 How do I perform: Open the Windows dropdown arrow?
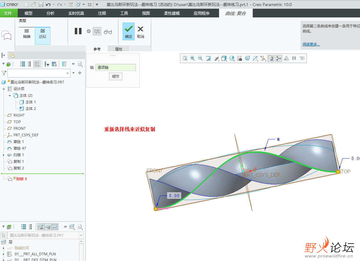coord(84,5)
